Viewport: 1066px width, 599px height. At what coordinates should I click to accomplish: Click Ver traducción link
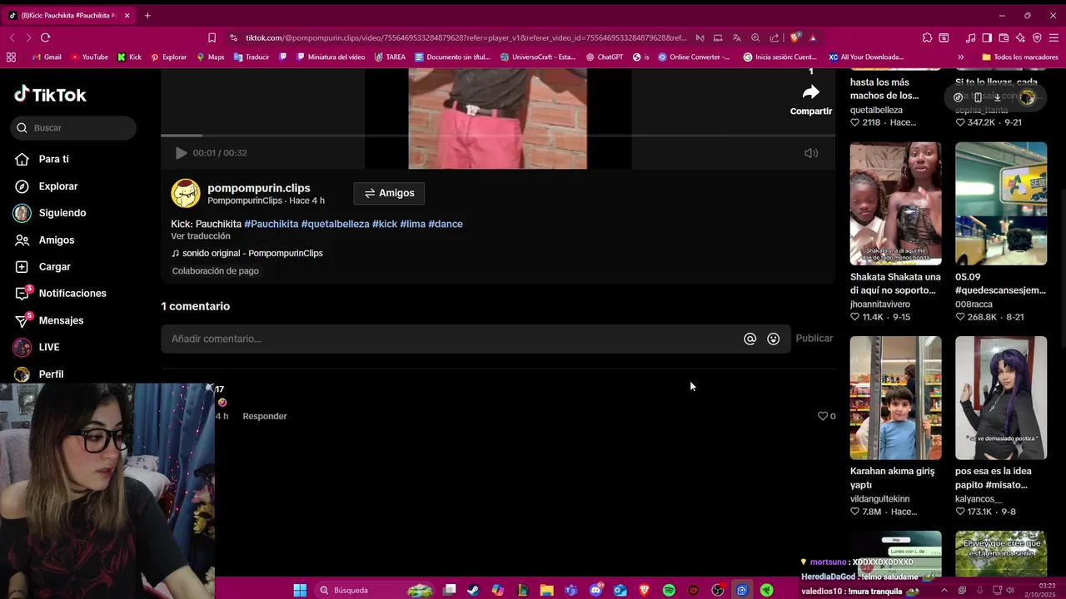coord(201,236)
